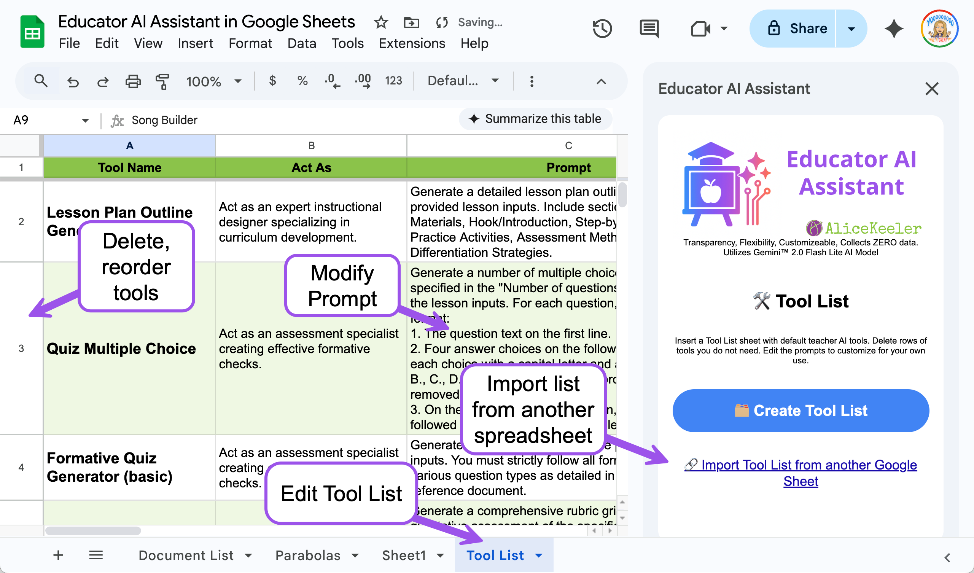Collapse the toolbar with the up chevron

click(601, 81)
